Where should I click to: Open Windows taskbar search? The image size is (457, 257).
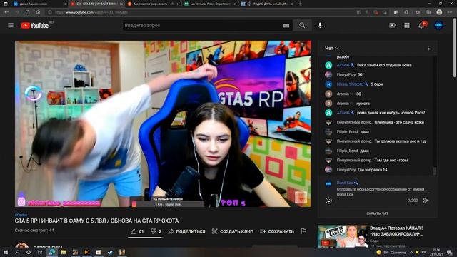(17, 252)
